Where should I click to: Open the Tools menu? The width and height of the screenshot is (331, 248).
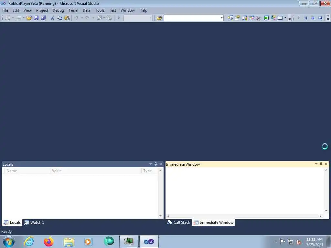point(100,10)
